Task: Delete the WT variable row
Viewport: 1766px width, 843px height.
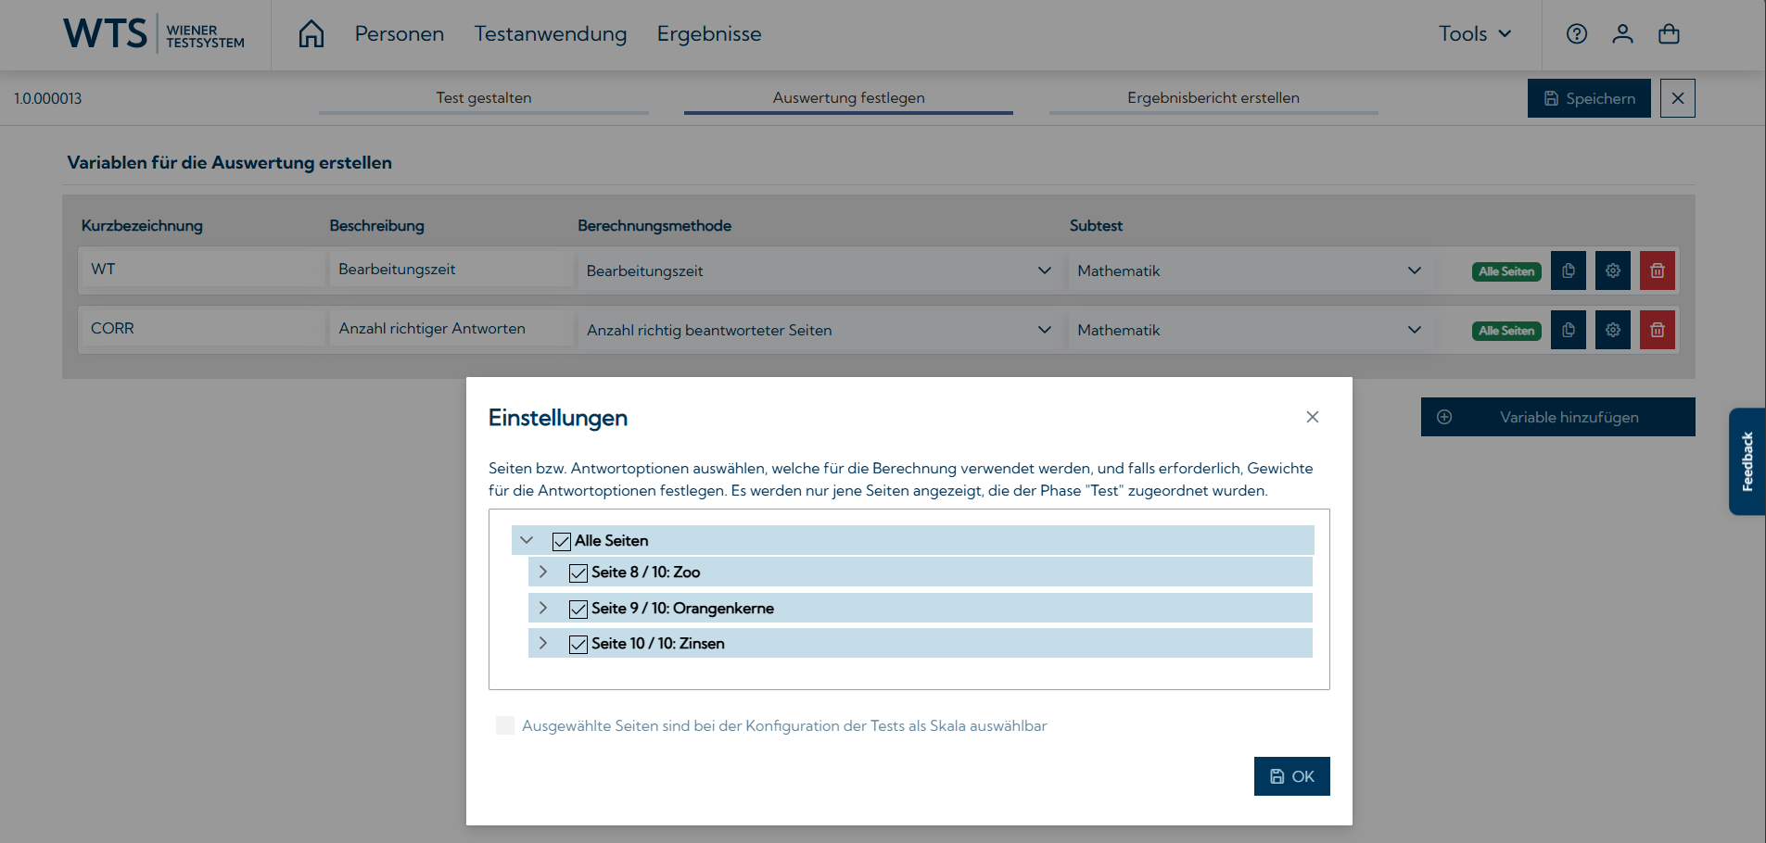Action: coord(1657,271)
